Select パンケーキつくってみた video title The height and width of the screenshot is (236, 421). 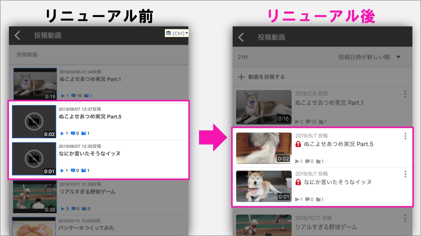click(86, 228)
